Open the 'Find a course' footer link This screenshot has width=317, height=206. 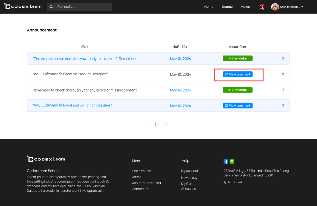click(x=141, y=171)
